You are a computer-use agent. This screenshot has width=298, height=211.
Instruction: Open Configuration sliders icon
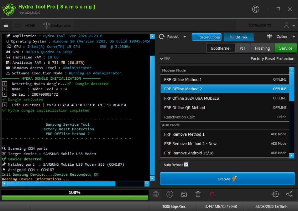coord(46,25)
